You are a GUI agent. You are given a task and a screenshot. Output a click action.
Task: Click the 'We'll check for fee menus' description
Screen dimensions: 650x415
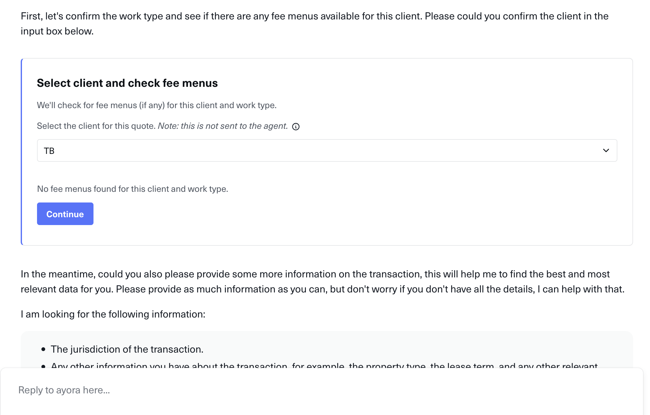coord(157,105)
